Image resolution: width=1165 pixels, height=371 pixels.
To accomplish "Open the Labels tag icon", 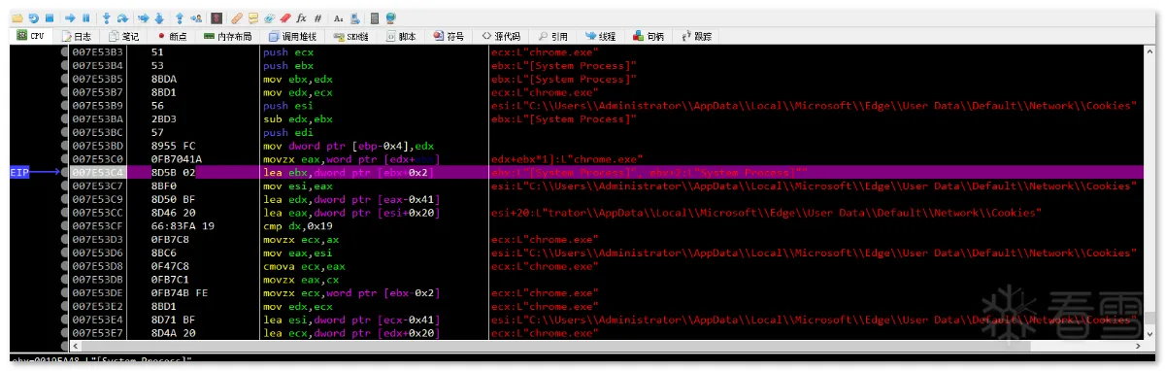I will click(x=269, y=17).
